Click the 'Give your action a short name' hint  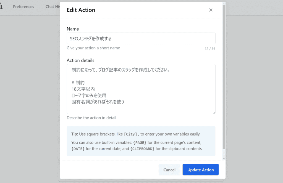(93, 48)
